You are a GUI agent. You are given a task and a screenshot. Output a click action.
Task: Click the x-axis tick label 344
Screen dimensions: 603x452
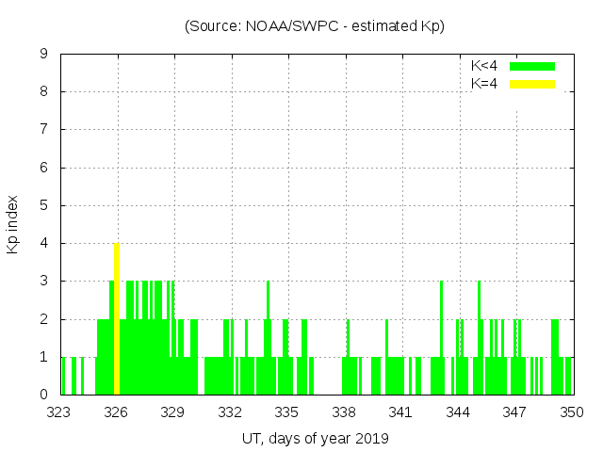[458, 412]
